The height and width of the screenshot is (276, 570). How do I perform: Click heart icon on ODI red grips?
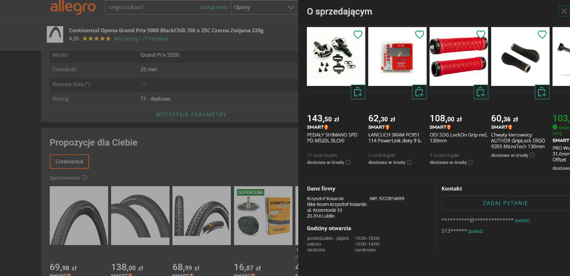pyautogui.click(x=481, y=34)
